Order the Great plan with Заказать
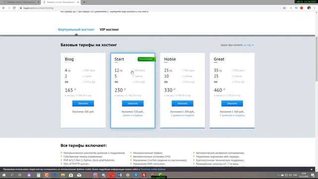This screenshot has width=318, height=179. (232, 103)
